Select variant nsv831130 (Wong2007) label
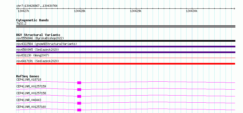This screenshot has height=113, width=243. (x=33, y=55)
